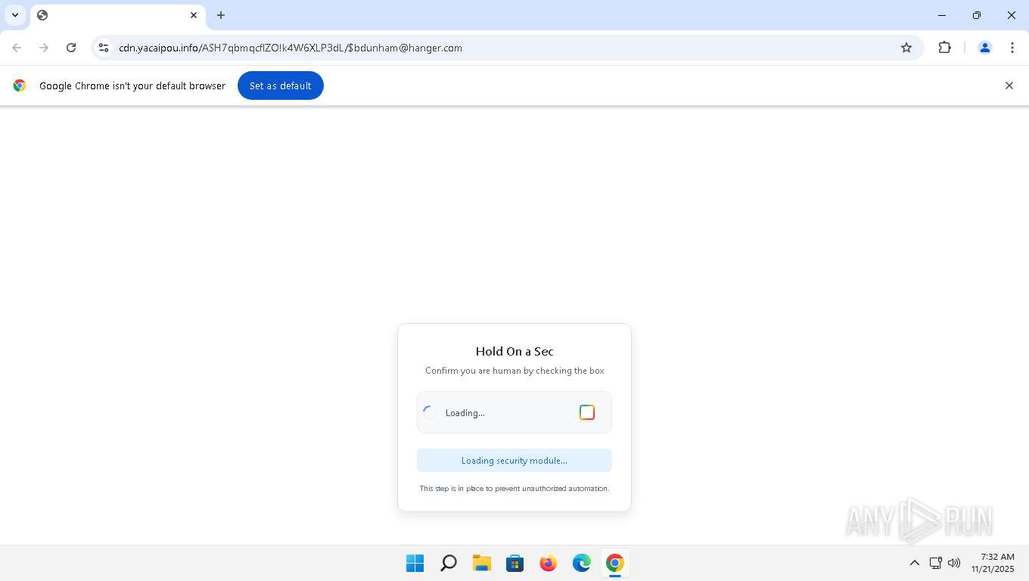
Task: Open the volume tray icon
Action: [954, 563]
